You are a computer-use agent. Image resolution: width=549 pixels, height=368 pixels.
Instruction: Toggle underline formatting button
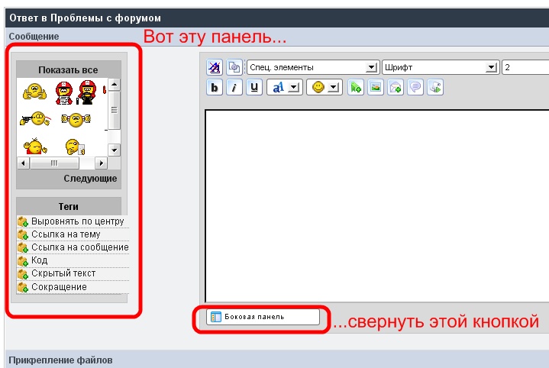(x=254, y=88)
